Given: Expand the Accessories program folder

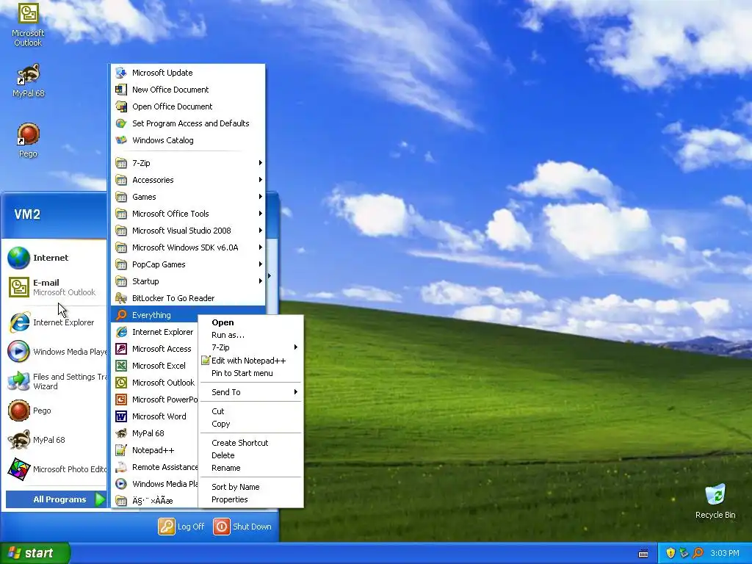Looking at the screenshot, I should click(188, 180).
